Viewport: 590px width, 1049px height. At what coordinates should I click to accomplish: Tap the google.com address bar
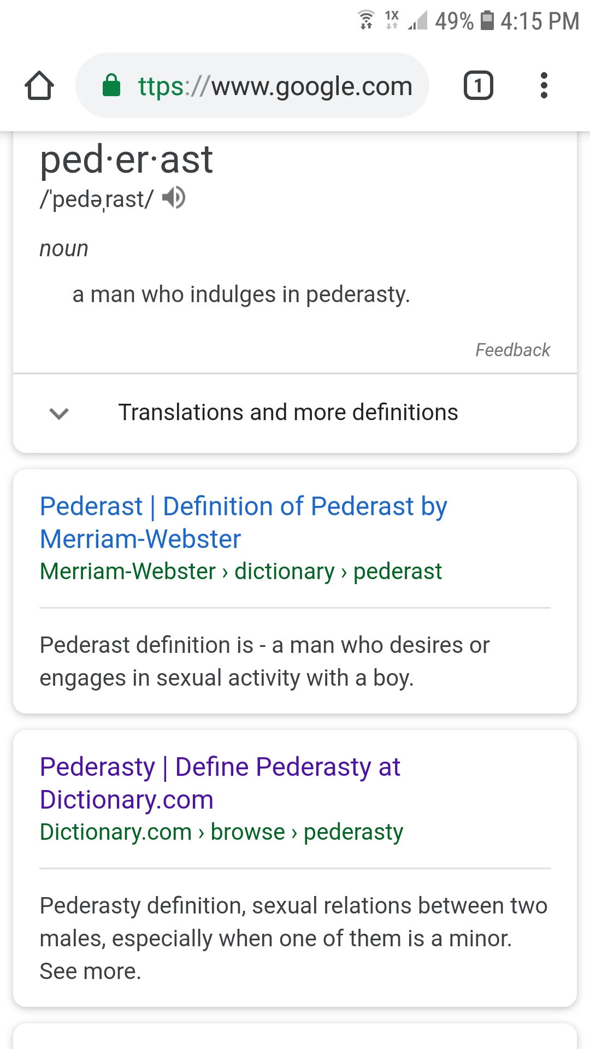tap(275, 86)
